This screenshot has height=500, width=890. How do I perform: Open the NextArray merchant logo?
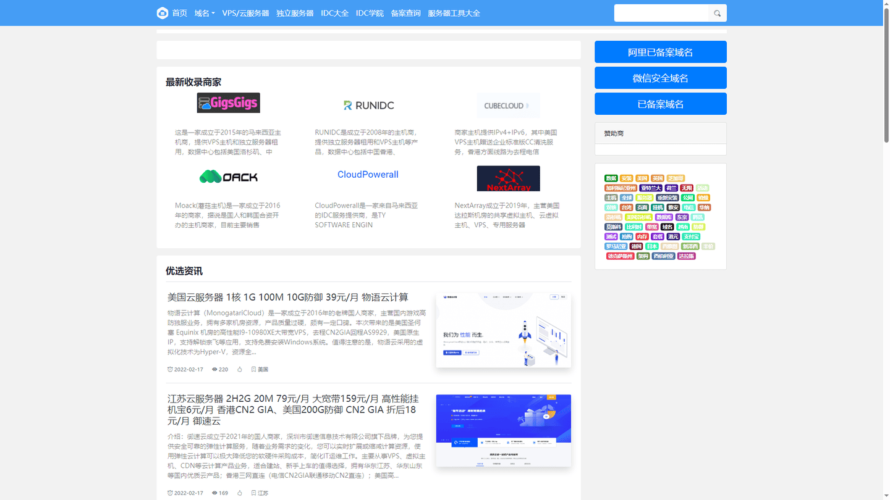pyautogui.click(x=508, y=178)
